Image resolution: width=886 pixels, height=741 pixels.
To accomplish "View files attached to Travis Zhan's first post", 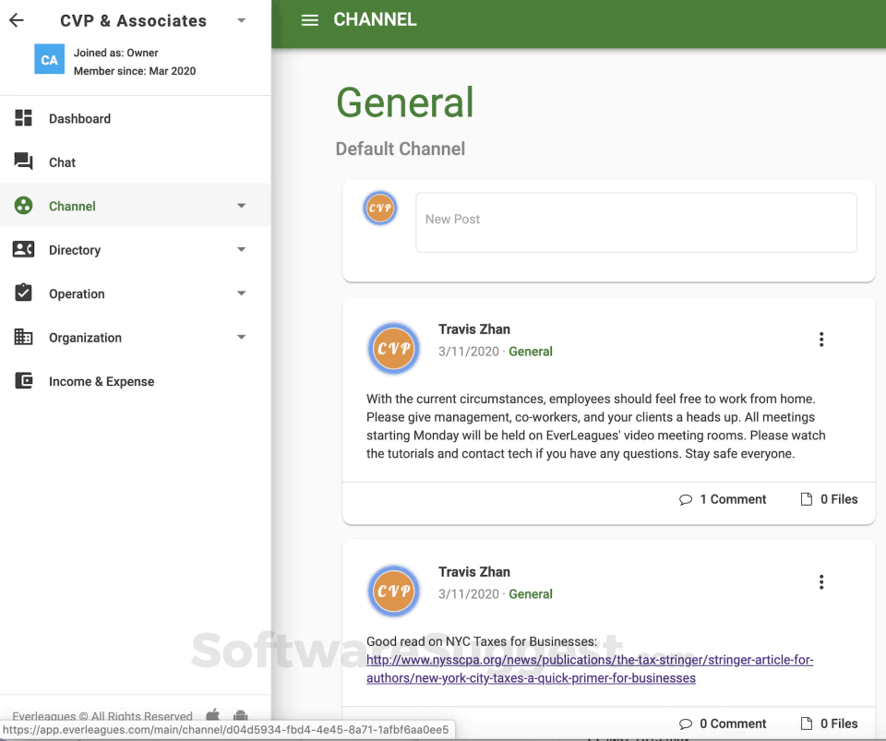I will pyautogui.click(x=829, y=499).
